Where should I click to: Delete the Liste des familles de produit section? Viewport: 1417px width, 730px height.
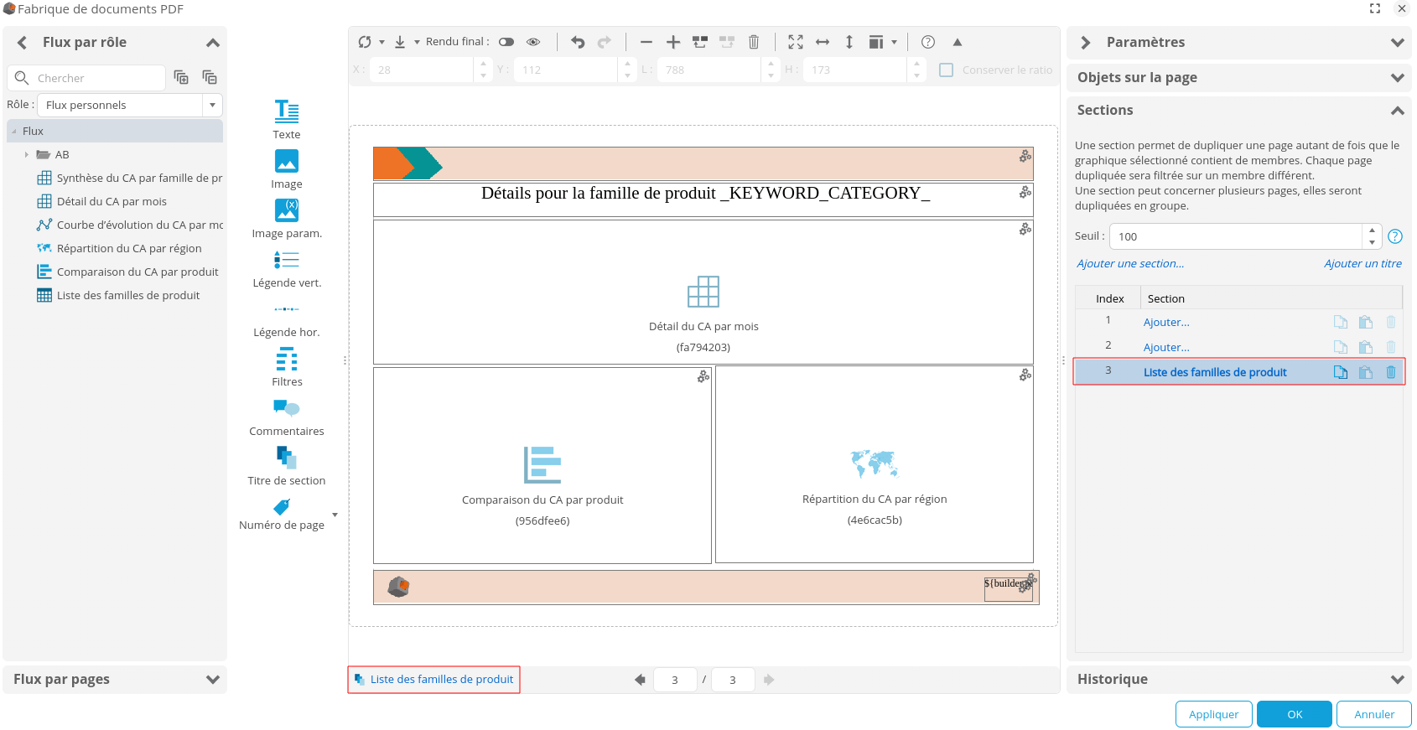pyautogui.click(x=1391, y=372)
